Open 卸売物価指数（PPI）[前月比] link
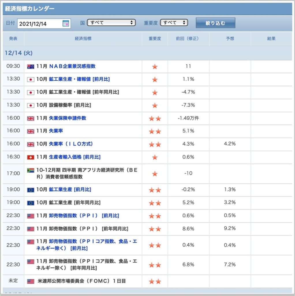 pos(84,216)
